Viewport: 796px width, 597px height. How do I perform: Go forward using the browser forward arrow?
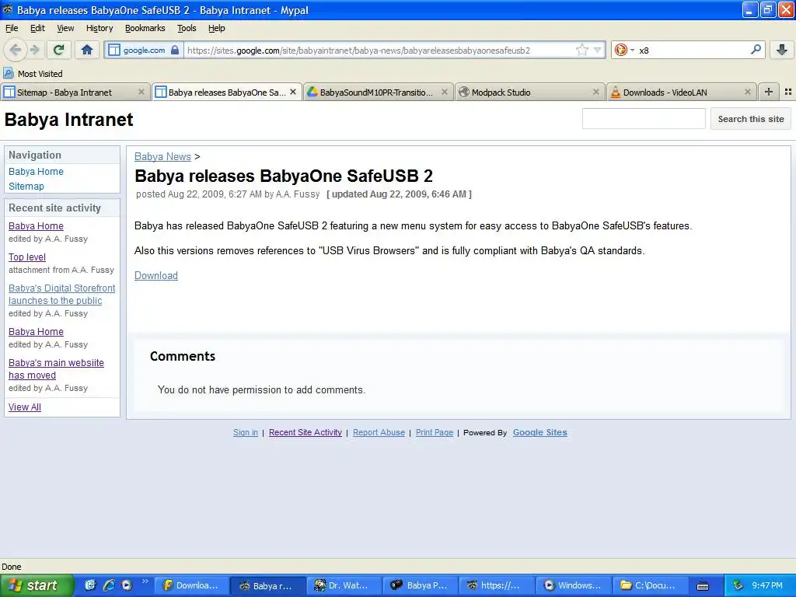tap(34, 50)
